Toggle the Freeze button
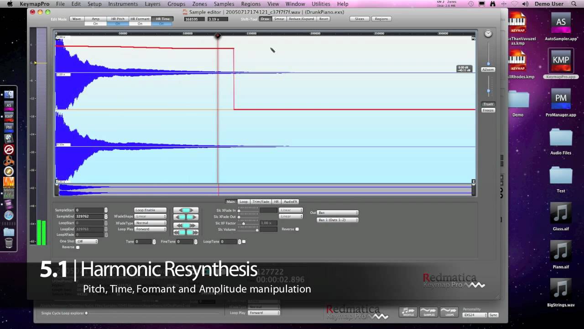This screenshot has height=329, width=584. coord(488,110)
